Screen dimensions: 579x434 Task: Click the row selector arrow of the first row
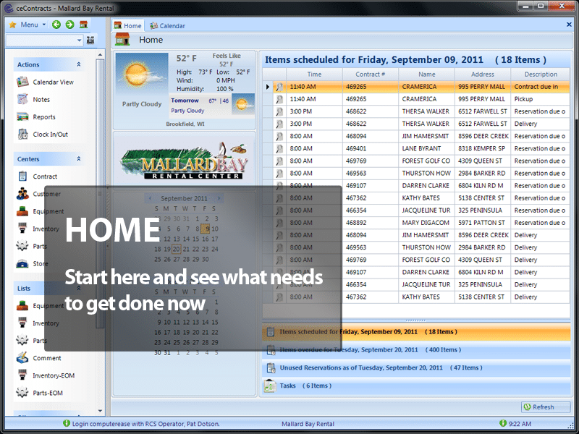click(x=268, y=87)
